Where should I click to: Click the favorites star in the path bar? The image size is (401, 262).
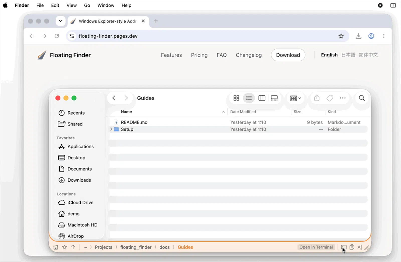pyautogui.click(x=64, y=247)
